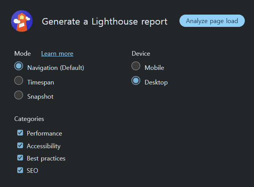
Task: Open the Learn more link
Action: tap(57, 54)
